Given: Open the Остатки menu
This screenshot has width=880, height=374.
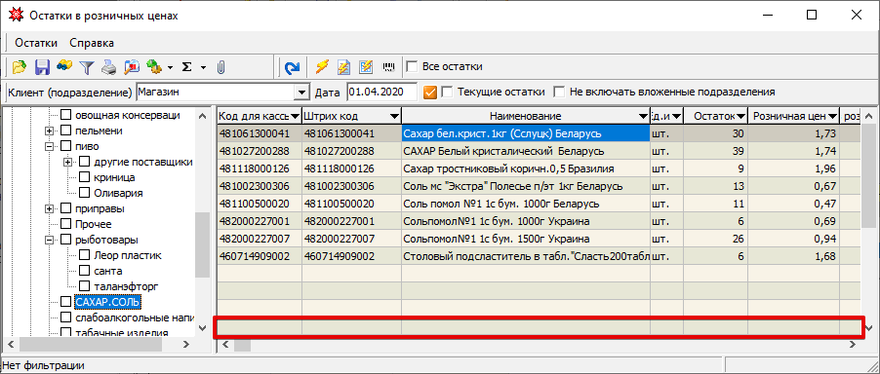Looking at the screenshot, I should click(36, 43).
